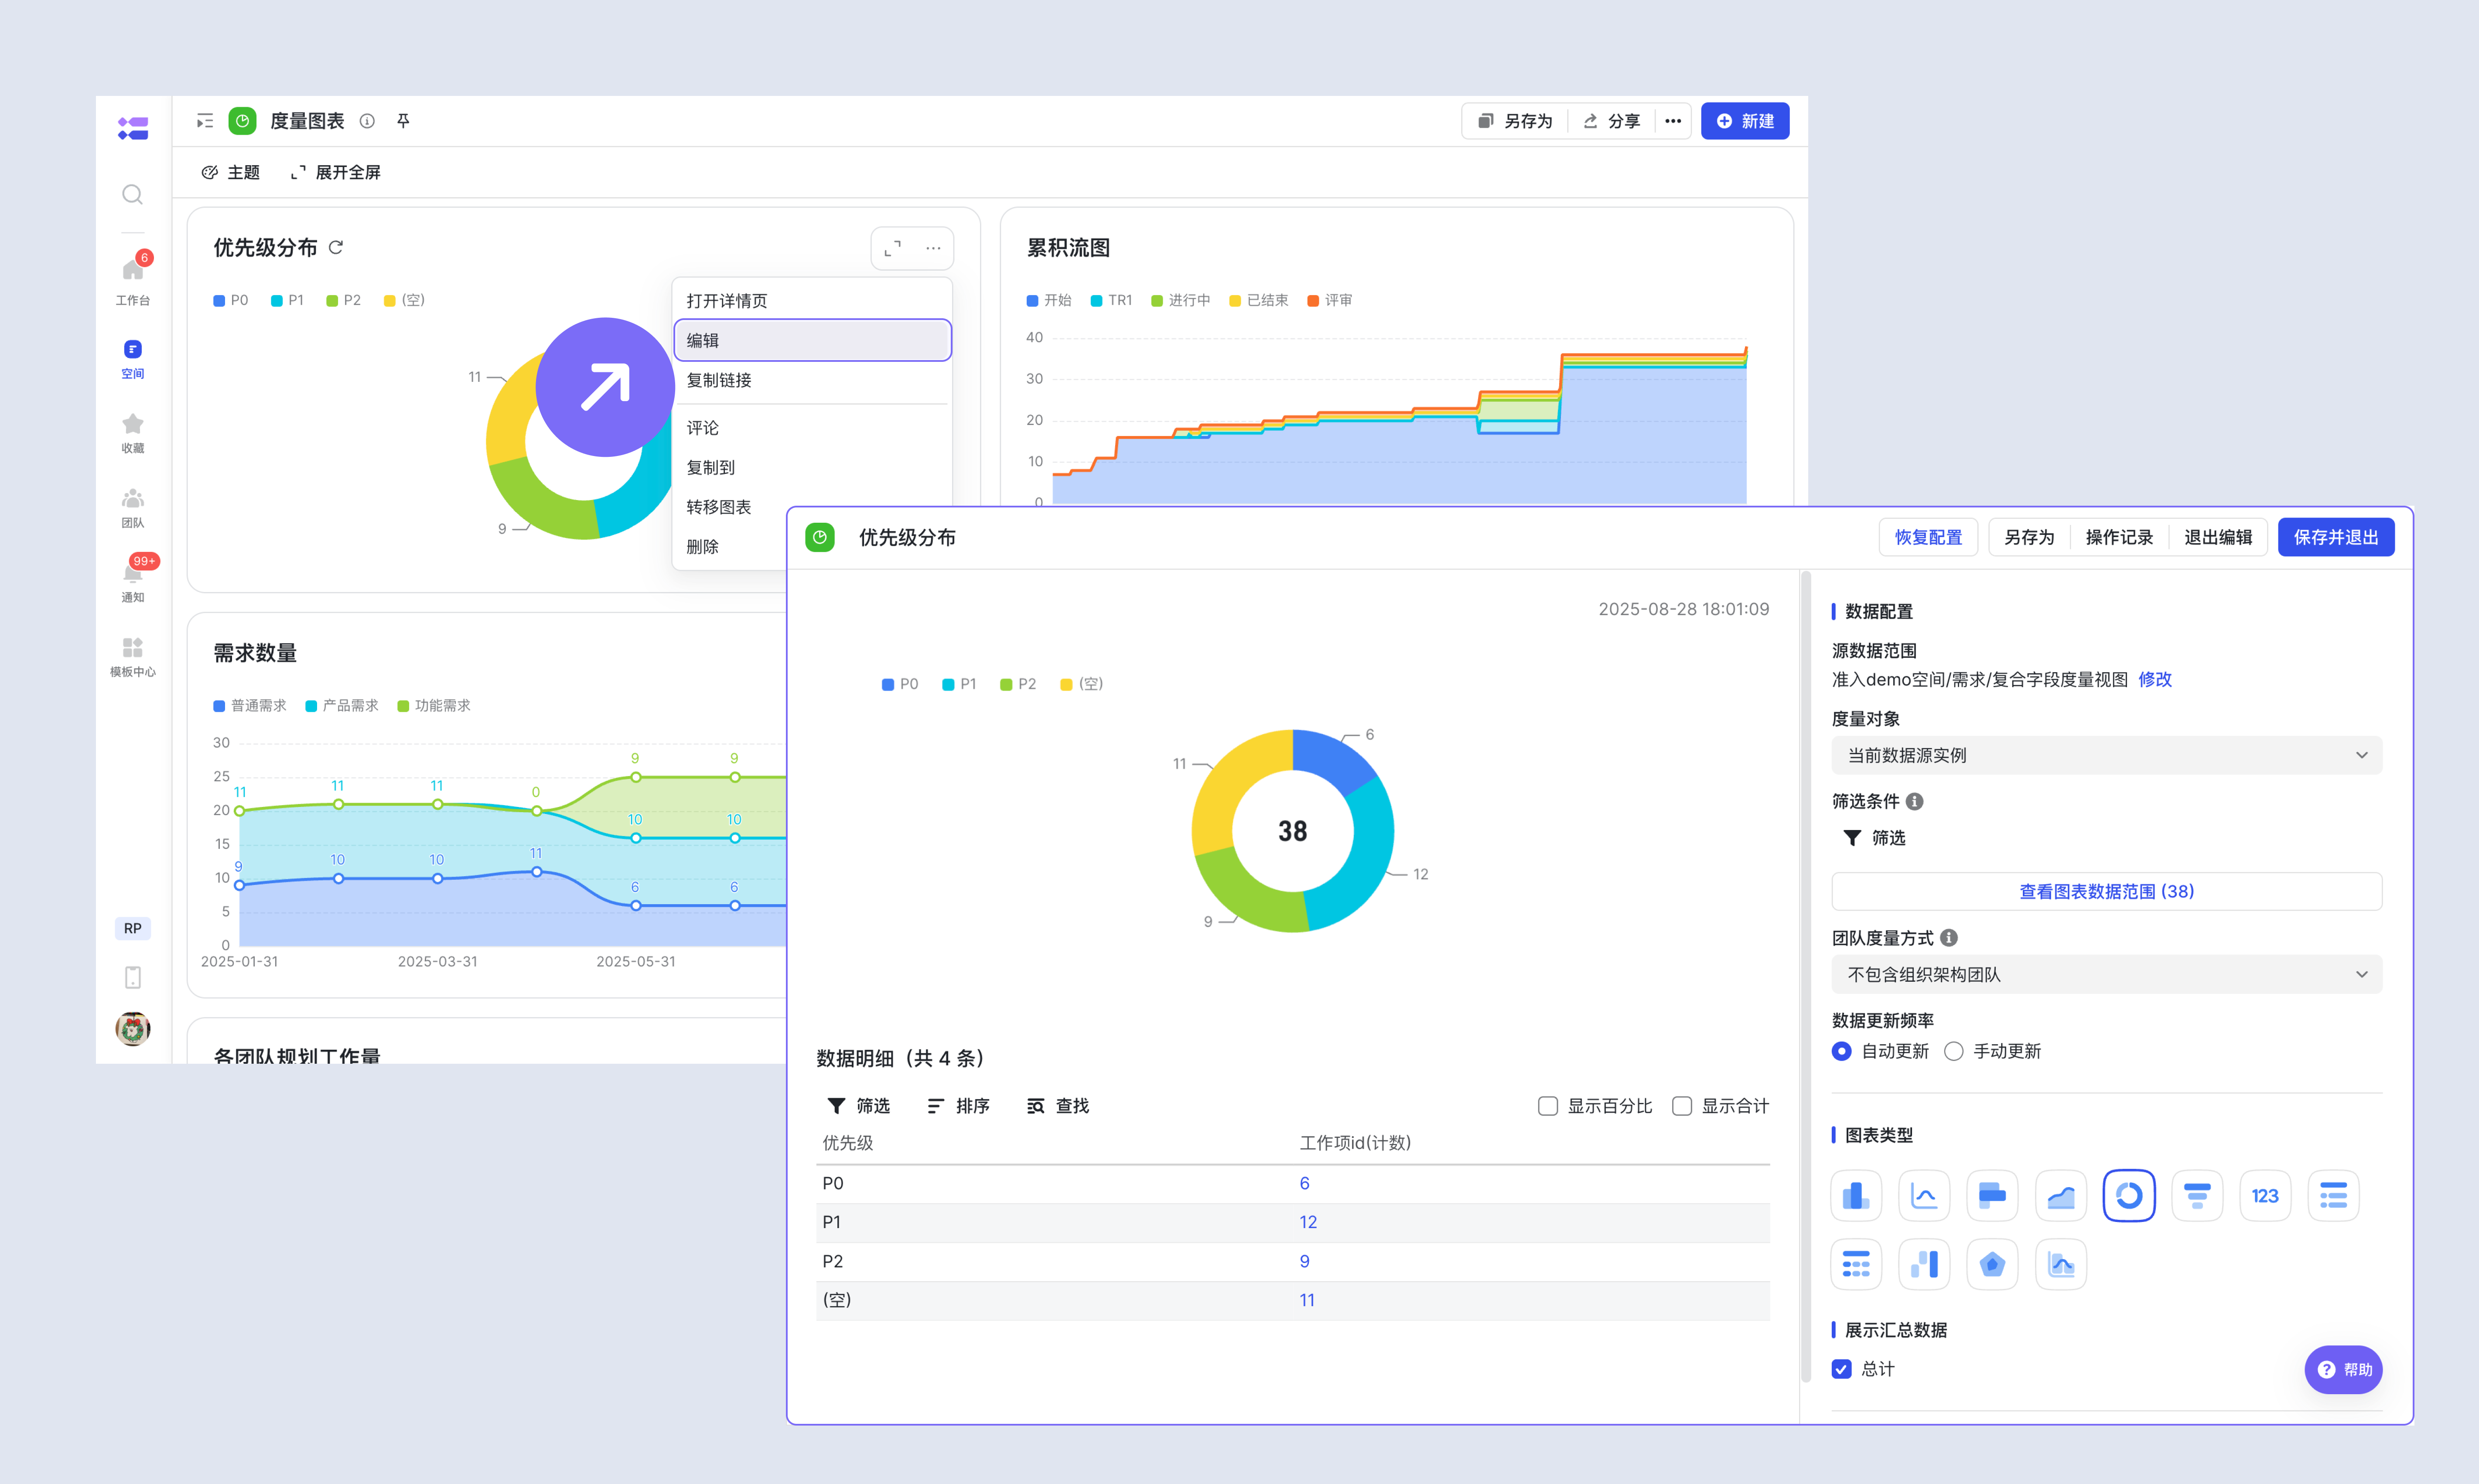Uncheck the 总计 checkbox

pyautogui.click(x=1842, y=1369)
